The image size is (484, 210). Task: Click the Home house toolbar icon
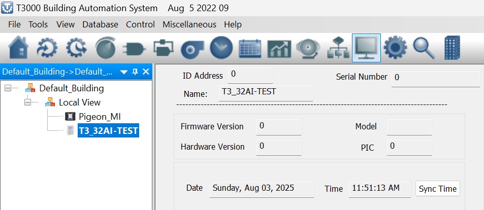[18, 48]
